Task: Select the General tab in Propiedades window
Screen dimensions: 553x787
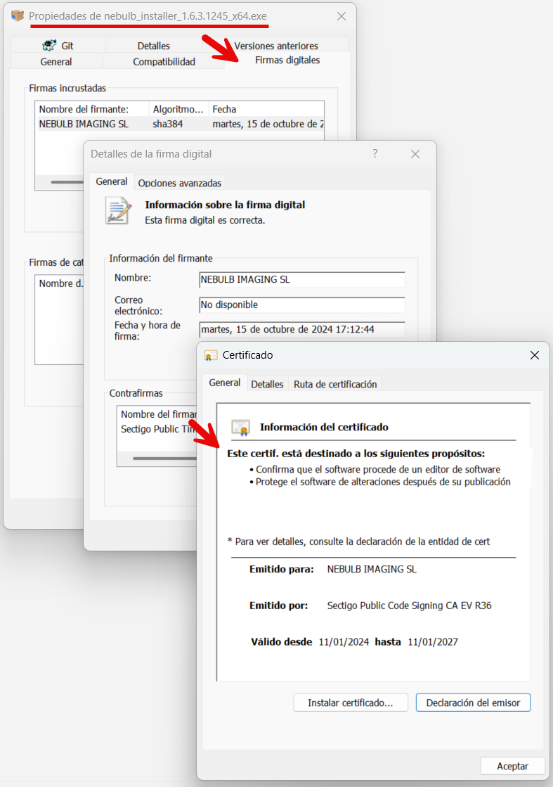Action: [56, 62]
